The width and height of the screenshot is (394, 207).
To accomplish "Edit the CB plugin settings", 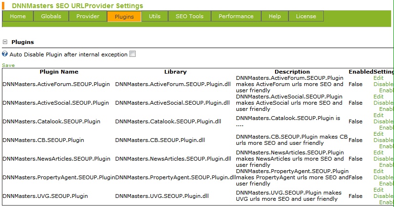I will [x=378, y=134].
